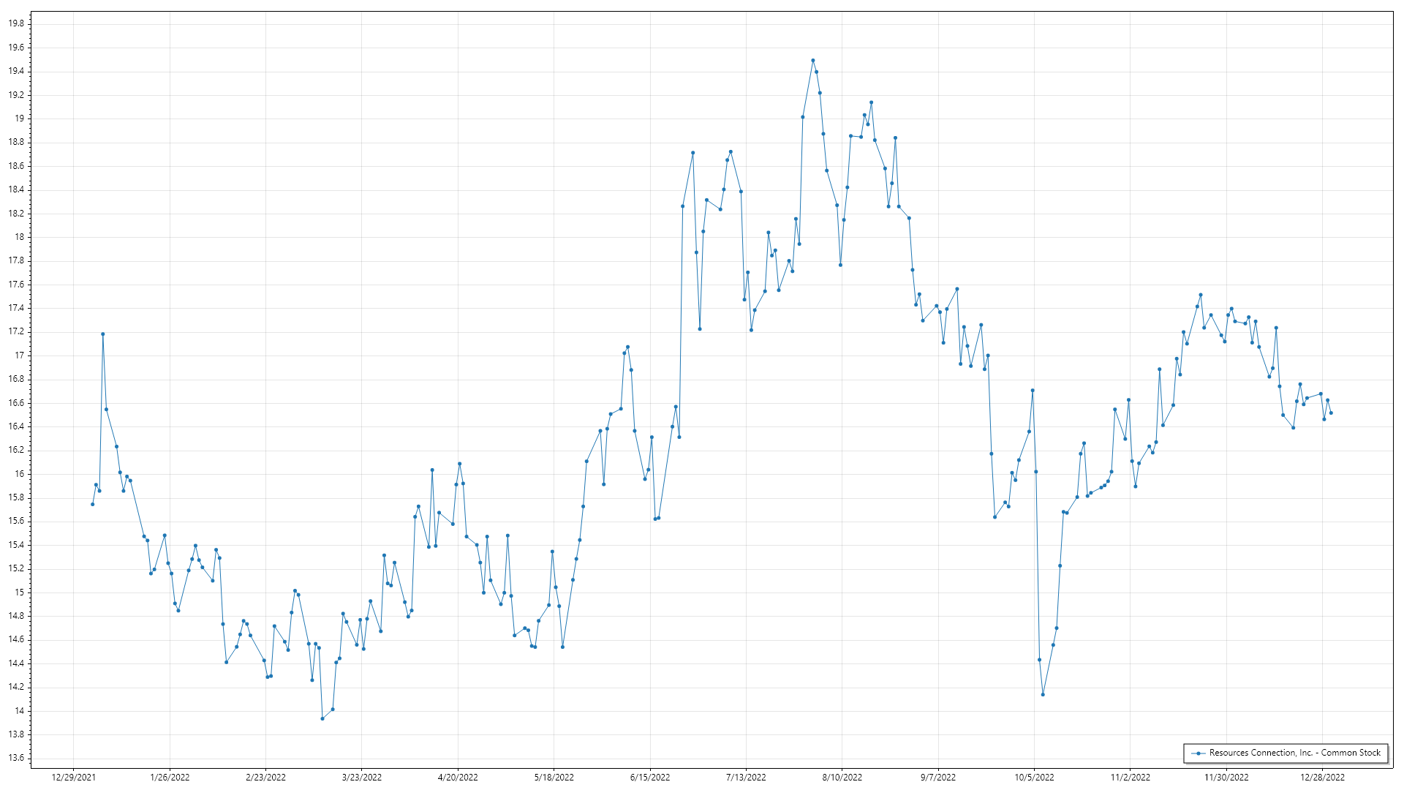Click the last data point on the line
1404x790 pixels.
point(1331,413)
